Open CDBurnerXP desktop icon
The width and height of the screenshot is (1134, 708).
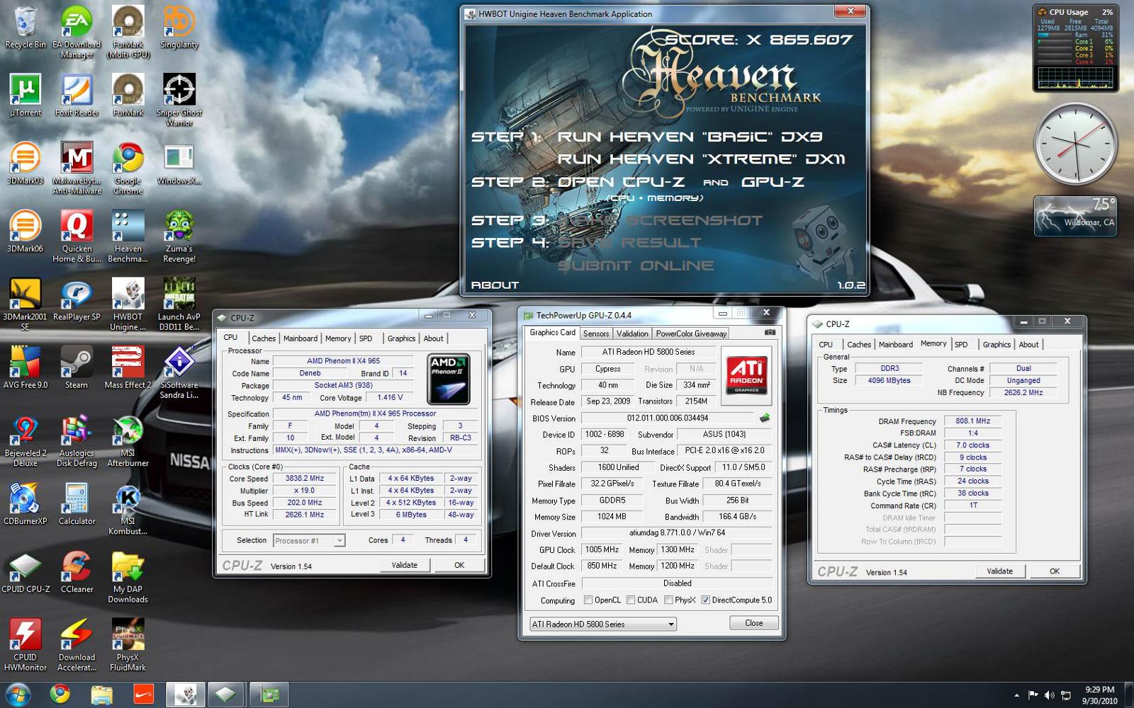pyautogui.click(x=26, y=503)
